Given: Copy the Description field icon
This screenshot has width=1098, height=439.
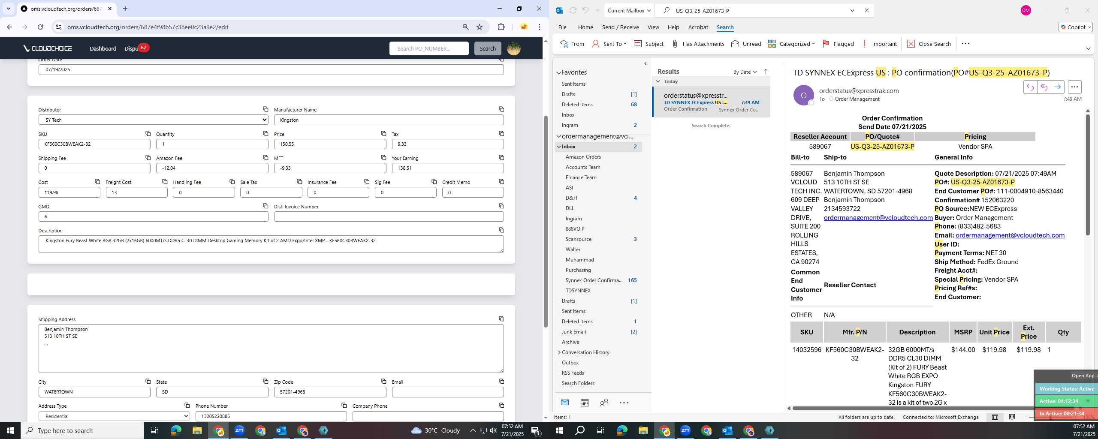Looking at the screenshot, I should 501,230.
